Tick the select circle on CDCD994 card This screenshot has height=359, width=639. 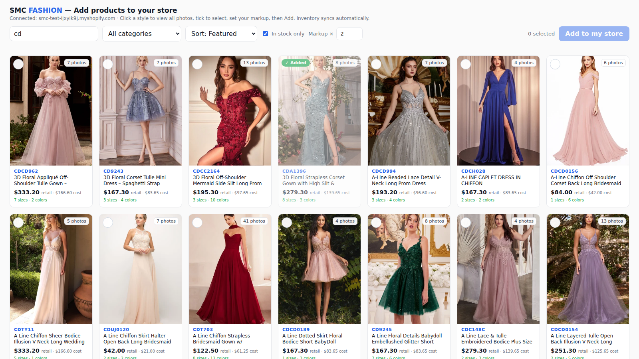(376, 64)
